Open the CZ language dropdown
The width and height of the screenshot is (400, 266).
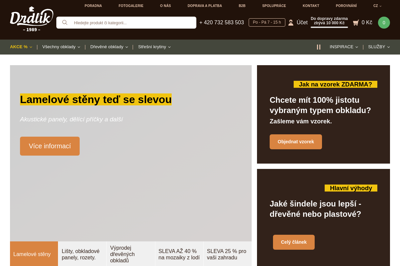coord(377,6)
